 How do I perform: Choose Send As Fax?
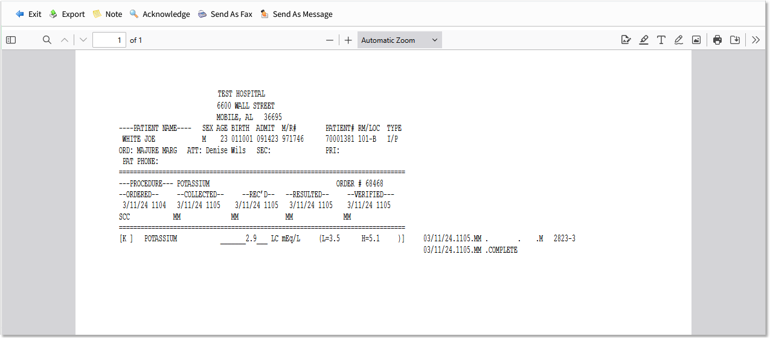(x=225, y=14)
